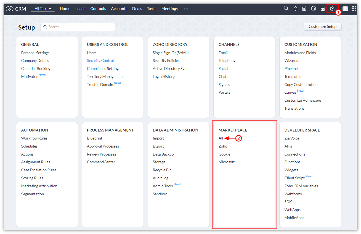The height and width of the screenshot is (234, 361).
Task: Open the apps grid launcher icon
Action: point(354,9)
